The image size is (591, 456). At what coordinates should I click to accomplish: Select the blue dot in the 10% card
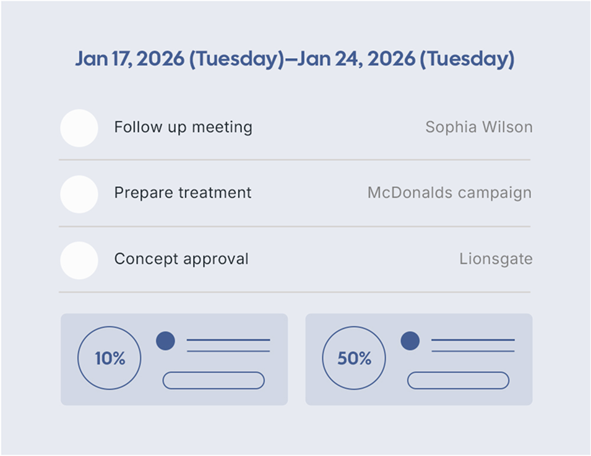point(165,341)
